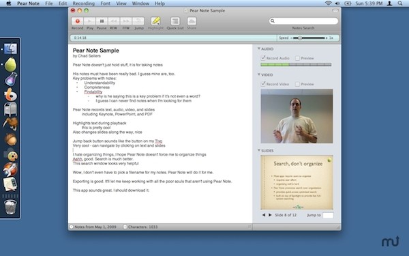Open the Pear Note application menu
The image size is (409, 256).
click(x=28, y=3)
